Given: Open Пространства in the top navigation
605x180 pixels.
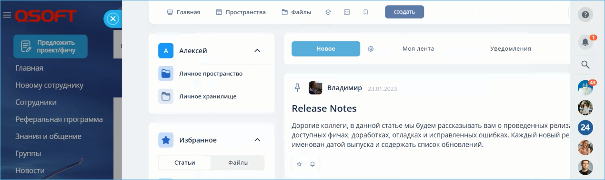Looking at the screenshot, I should [x=241, y=12].
